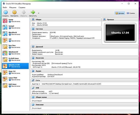Select the BlackArch machine icon
140x115 pixels.
(x=5, y=33)
